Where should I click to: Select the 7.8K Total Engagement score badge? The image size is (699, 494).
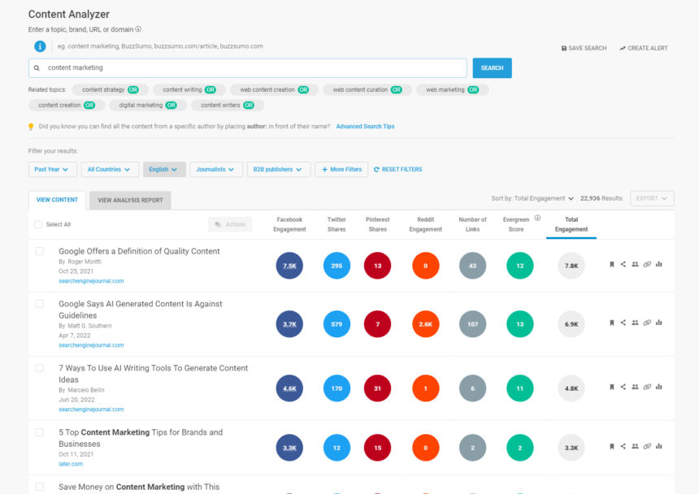(x=572, y=263)
